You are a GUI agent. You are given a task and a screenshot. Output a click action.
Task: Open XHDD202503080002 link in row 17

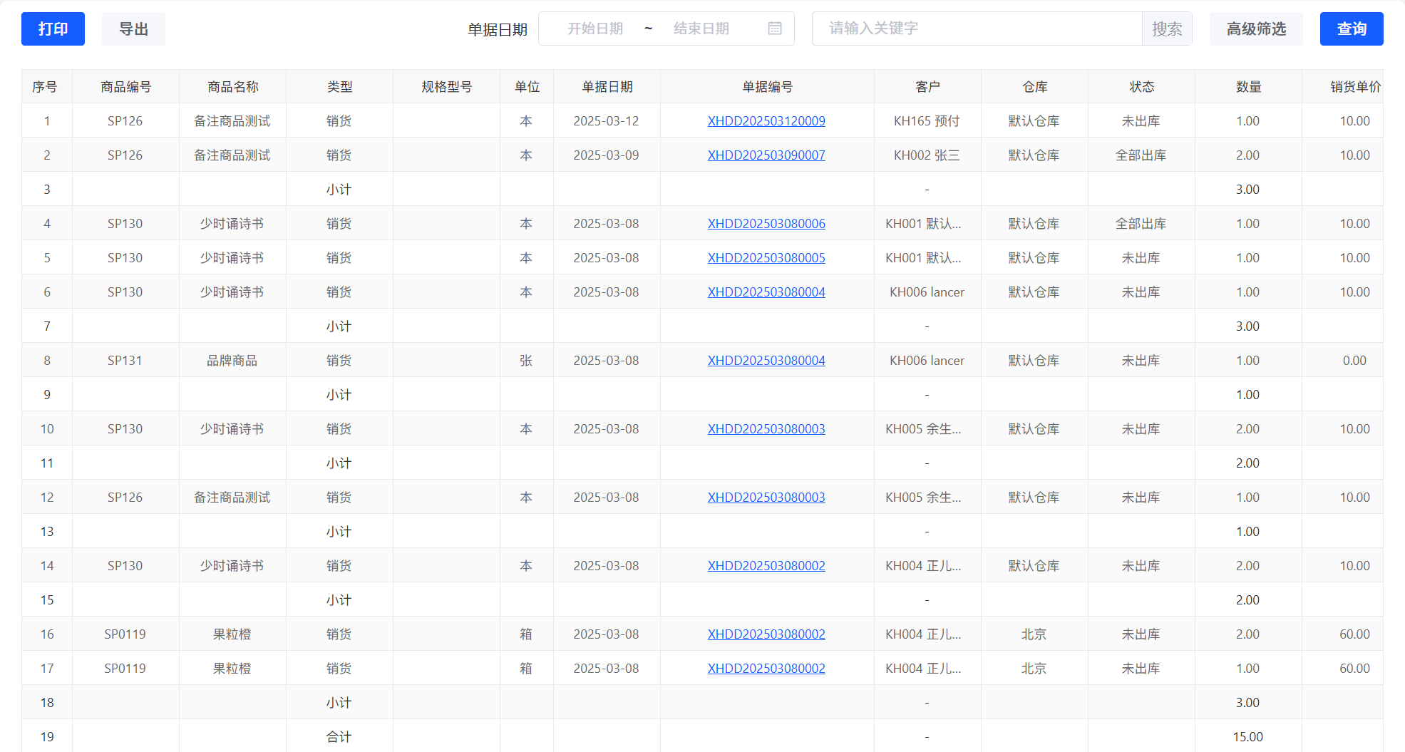coord(766,669)
